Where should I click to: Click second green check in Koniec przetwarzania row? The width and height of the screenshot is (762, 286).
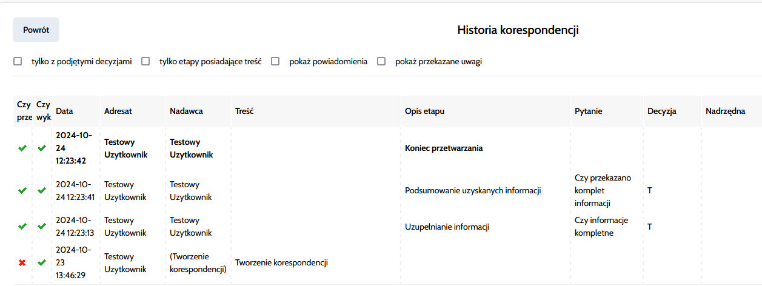pyautogui.click(x=42, y=148)
